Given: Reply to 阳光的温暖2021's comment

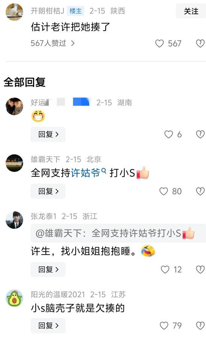Looking at the screenshot, I should tap(48, 325).
